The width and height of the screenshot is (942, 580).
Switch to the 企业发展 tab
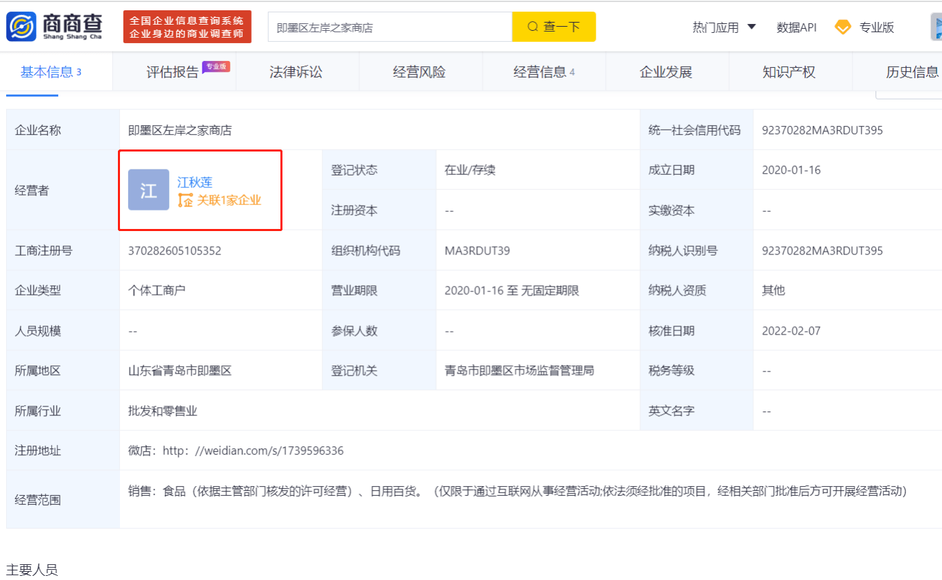pos(666,72)
